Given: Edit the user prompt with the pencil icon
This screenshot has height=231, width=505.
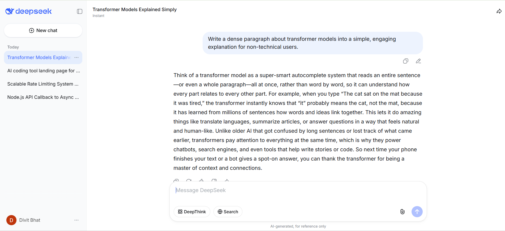Looking at the screenshot, I should tap(418, 61).
